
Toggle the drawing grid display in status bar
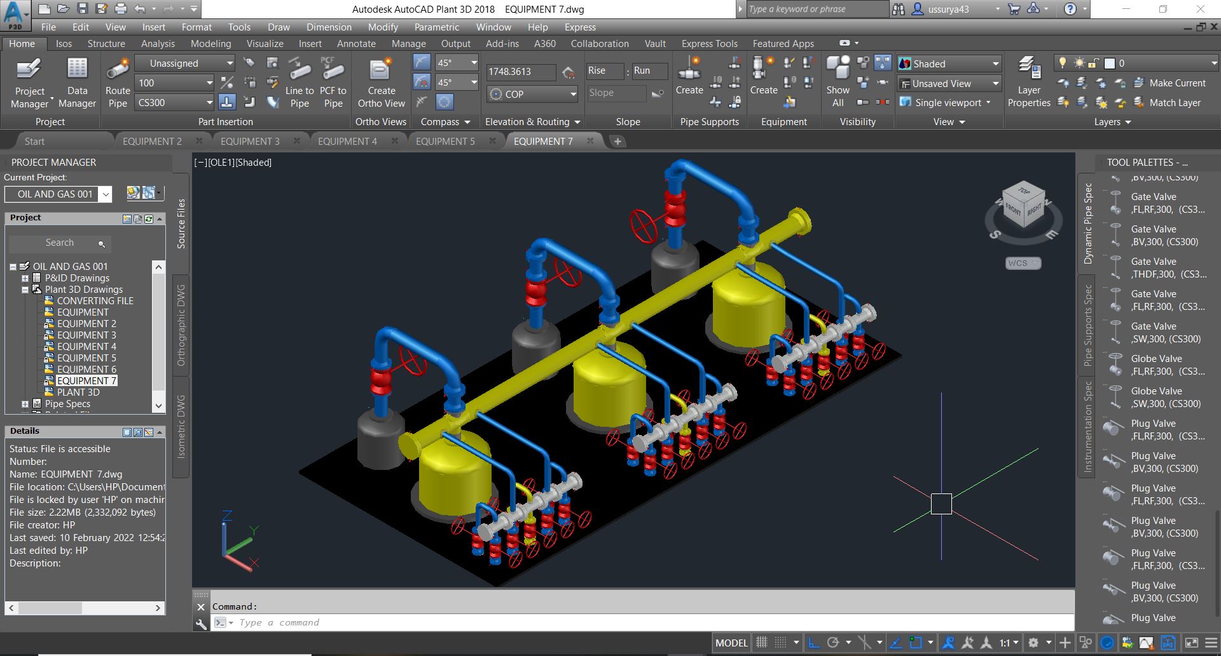762,643
